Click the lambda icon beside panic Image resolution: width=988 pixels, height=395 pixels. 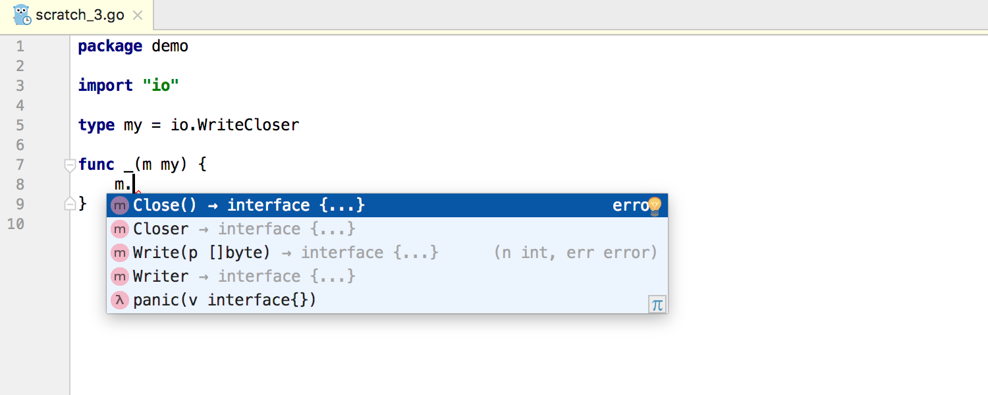(119, 300)
